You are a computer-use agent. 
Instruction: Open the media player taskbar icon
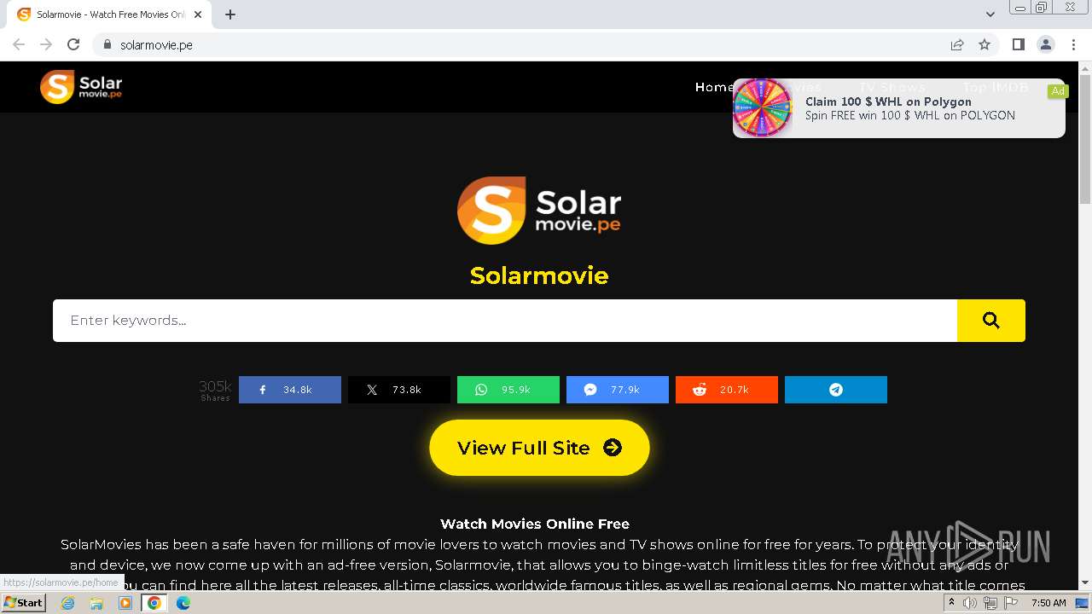125,603
